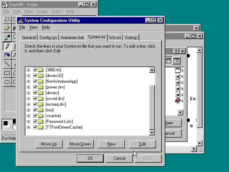Image resolution: width=229 pixels, height=172 pixels.
Task: Uncheck the [drivers32] checkbox
Action: pos(35,76)
